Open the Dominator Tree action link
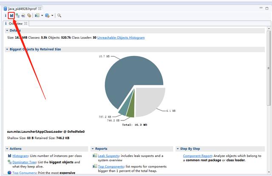The height and width of the screenshot is (176, 272). click(x=24, y=162)
